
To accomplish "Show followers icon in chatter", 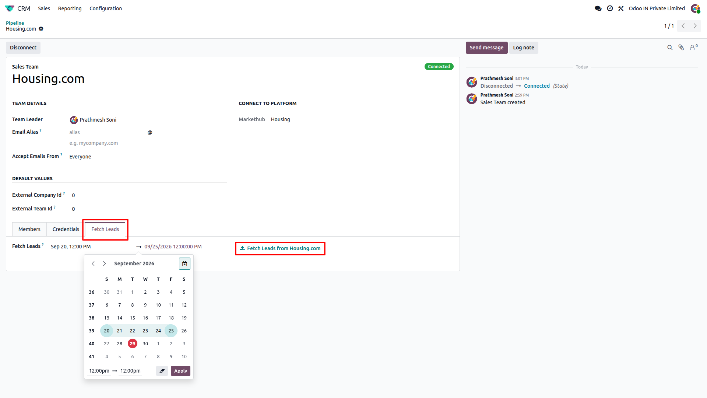I will tap(693, 48).
